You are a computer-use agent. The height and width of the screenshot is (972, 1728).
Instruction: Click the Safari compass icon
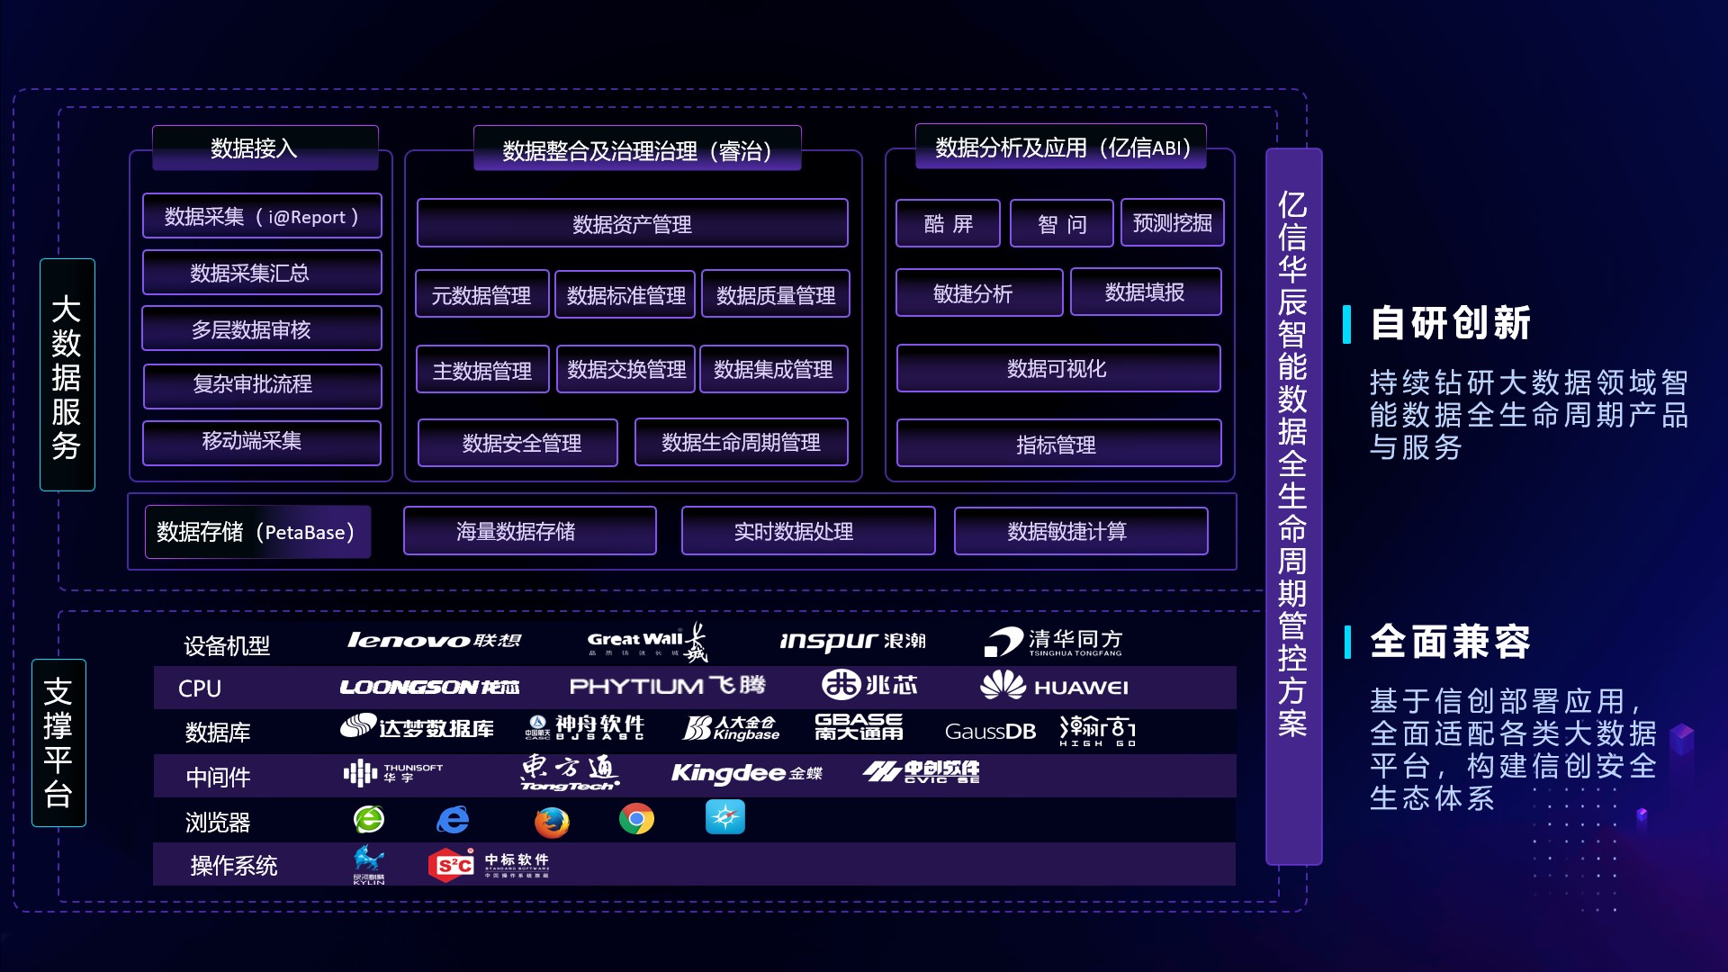pos(725,817)
